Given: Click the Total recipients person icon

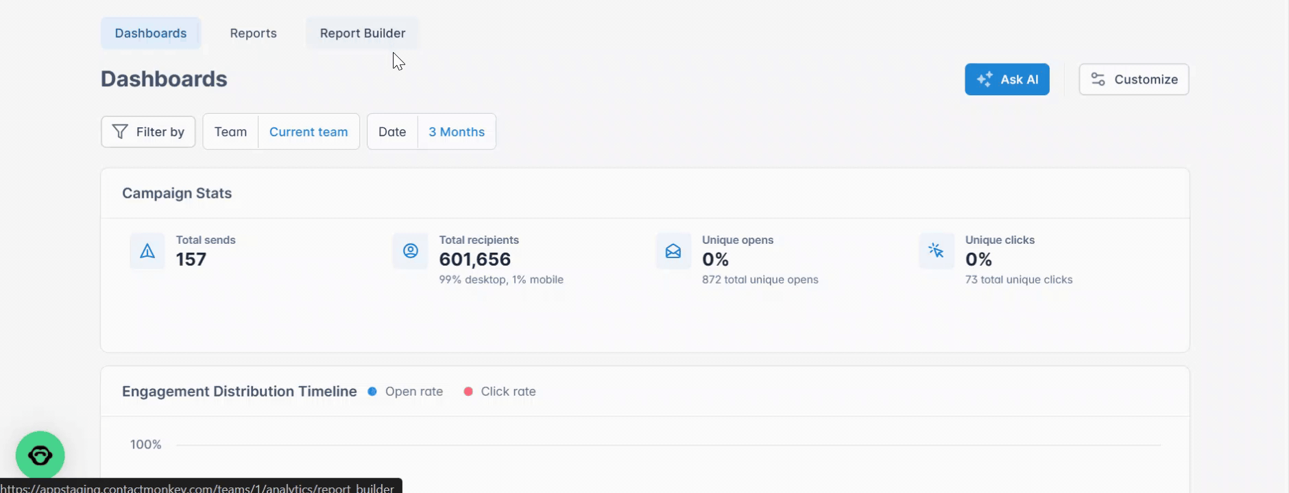Looking at the screenshot, I should (x=411, y=251).
